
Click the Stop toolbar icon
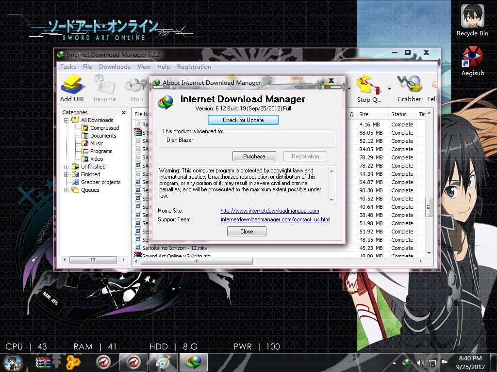click(x=136, y=88)
